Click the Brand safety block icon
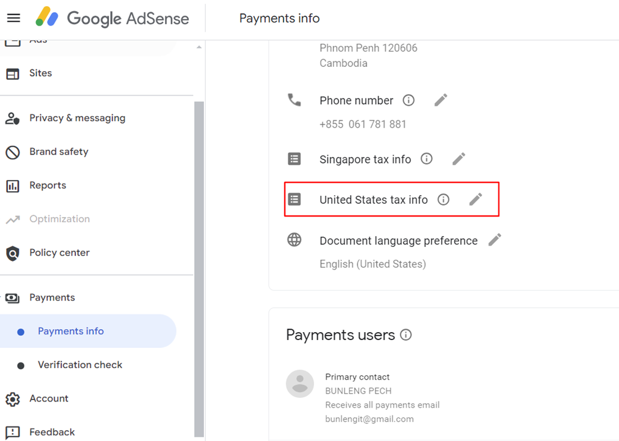The image size is (619, 441). point(13,152)
